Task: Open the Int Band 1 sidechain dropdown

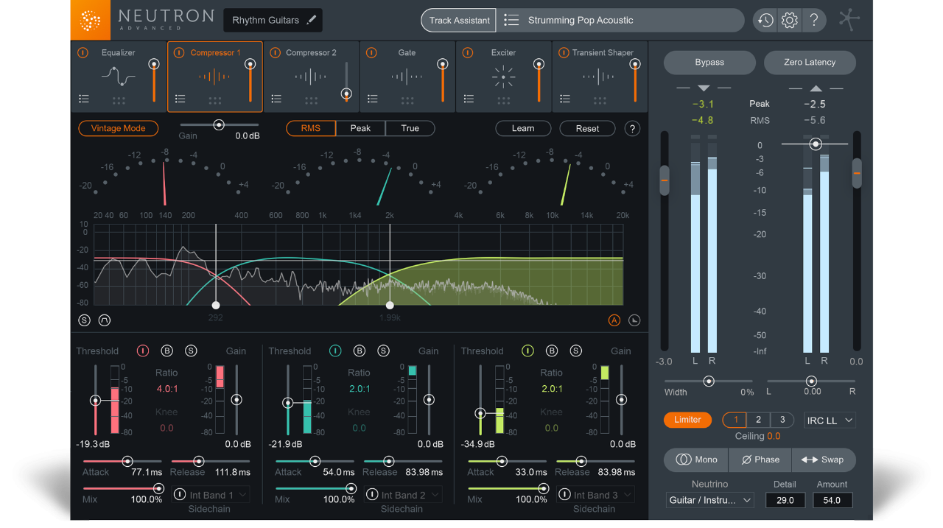Action: click(211, 494)
